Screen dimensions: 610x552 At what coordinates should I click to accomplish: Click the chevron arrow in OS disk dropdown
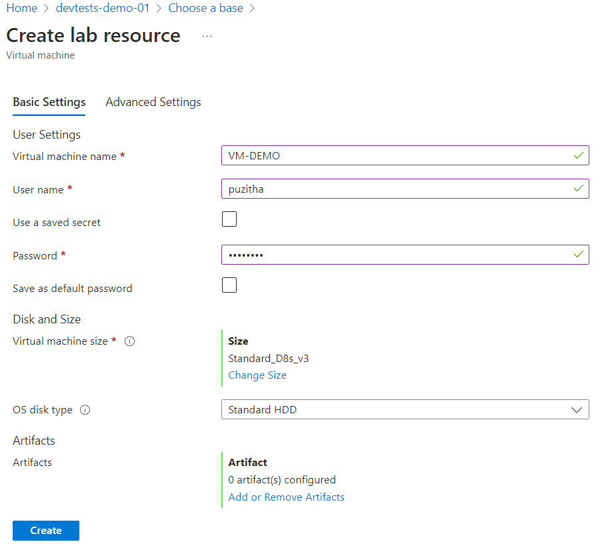(x=577, y=410)
